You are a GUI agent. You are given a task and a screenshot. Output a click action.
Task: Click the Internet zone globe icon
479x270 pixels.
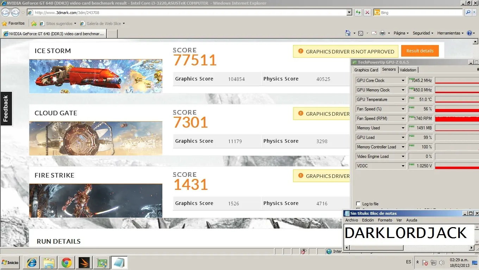(329, 251)
